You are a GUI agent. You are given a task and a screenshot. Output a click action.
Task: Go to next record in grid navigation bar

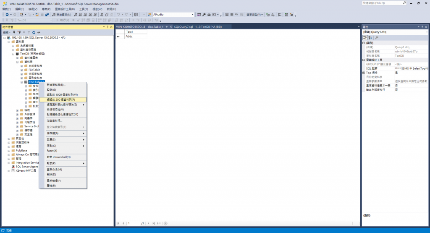click(148, 223)
